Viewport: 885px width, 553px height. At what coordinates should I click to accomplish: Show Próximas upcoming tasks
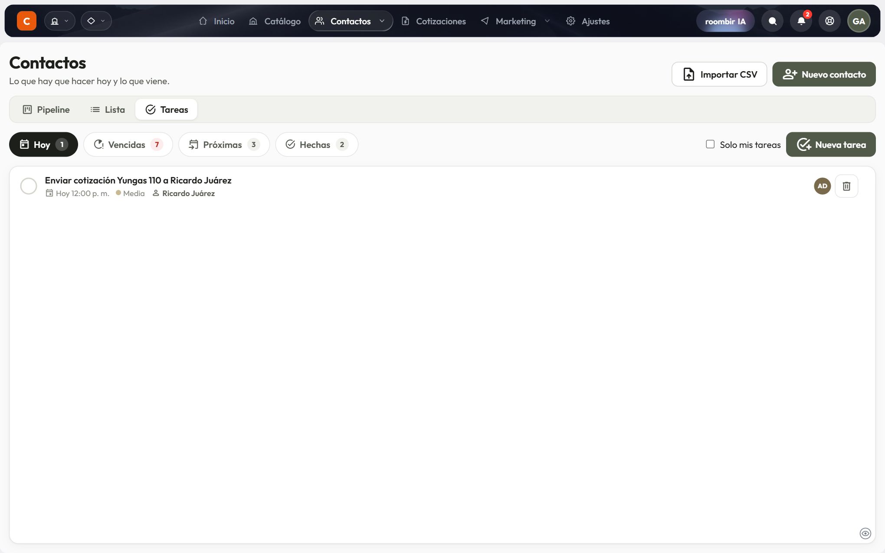pyautogui.click(x=224, y=144)
